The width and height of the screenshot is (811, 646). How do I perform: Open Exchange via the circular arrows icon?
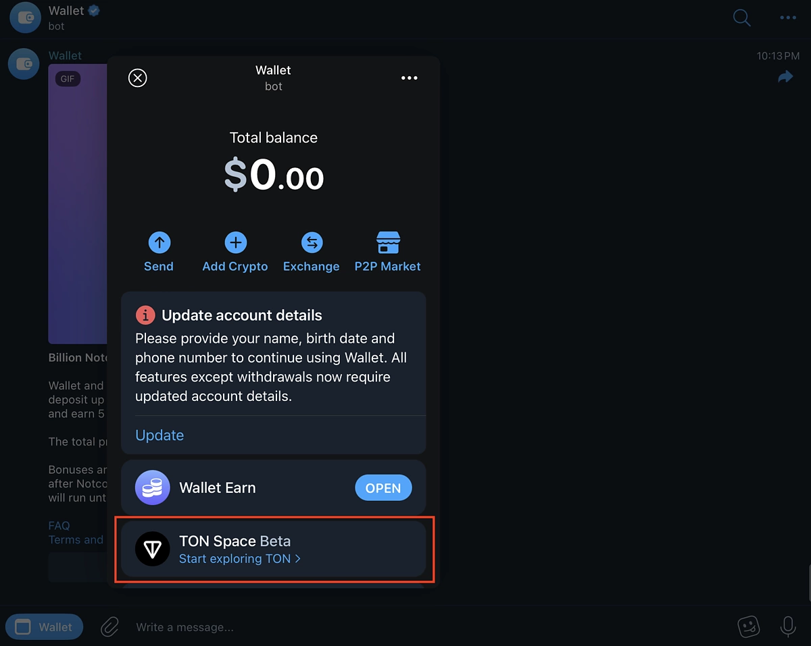[x=312, y=242]
